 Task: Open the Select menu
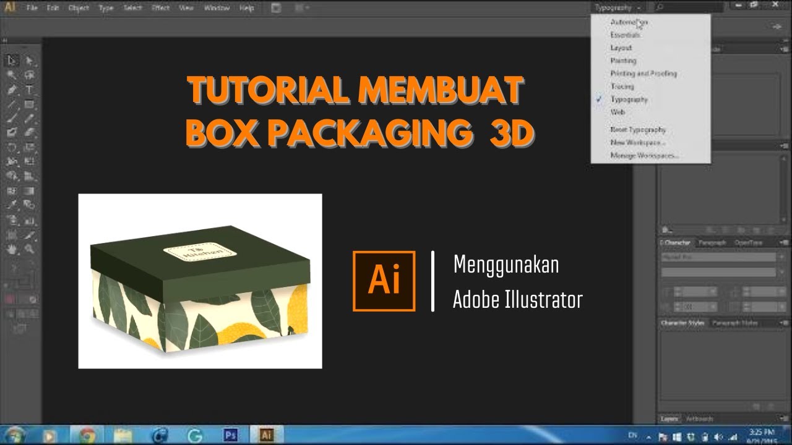132,8
